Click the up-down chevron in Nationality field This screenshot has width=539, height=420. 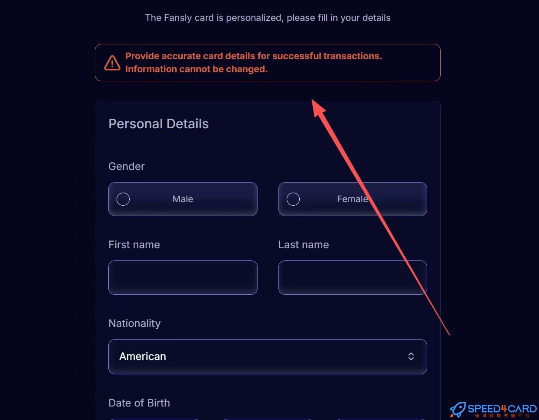(411, 357)
